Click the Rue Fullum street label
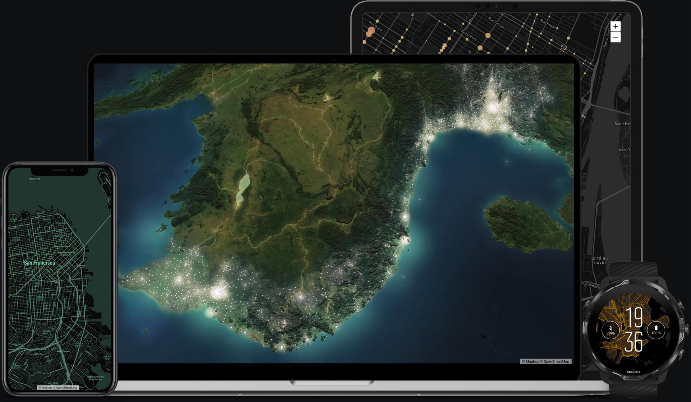The height and width of the screenshot is (402, 691). point(496,23)
